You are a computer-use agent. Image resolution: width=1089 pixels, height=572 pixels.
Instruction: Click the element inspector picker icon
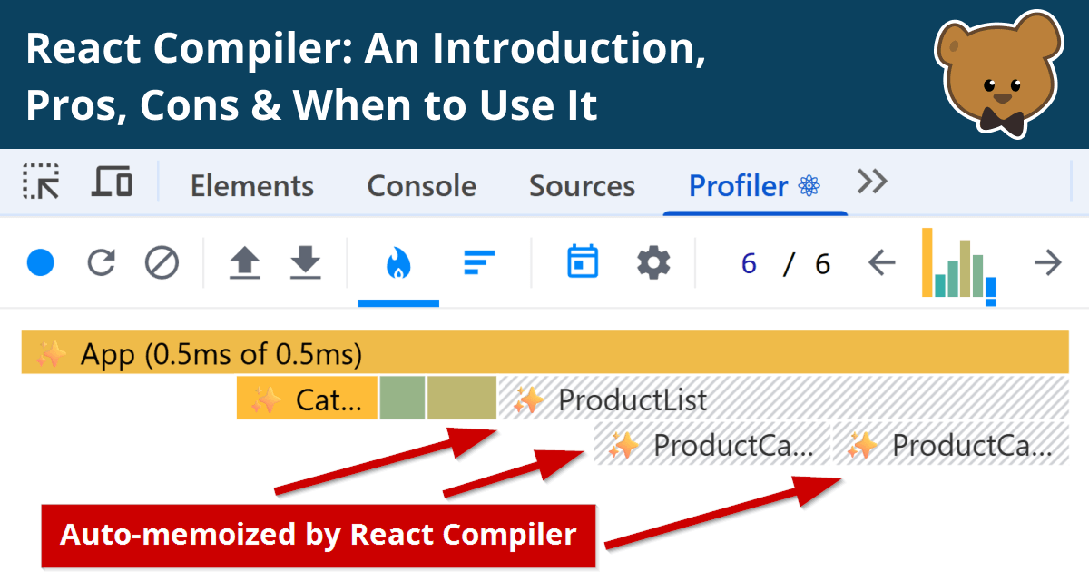coord(41,182)
